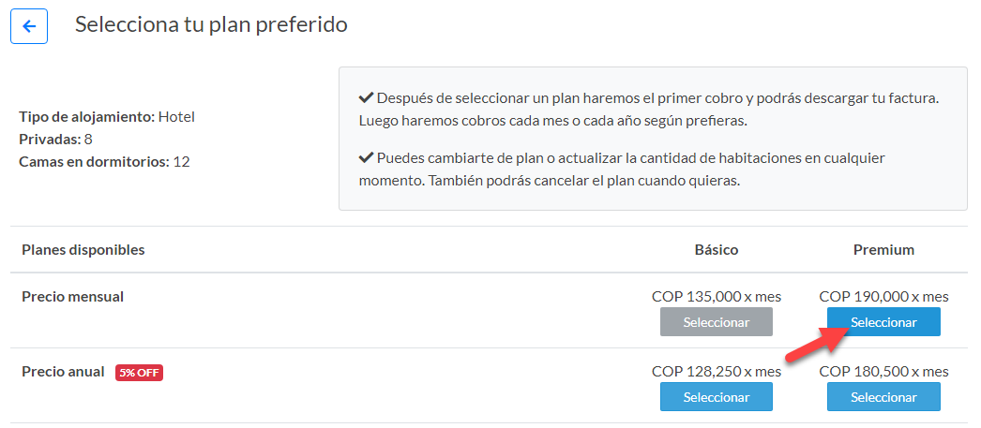Viewport: 981px width, 428px height.
Task: Go back using the left arrow button
Action: pos(29,26)
